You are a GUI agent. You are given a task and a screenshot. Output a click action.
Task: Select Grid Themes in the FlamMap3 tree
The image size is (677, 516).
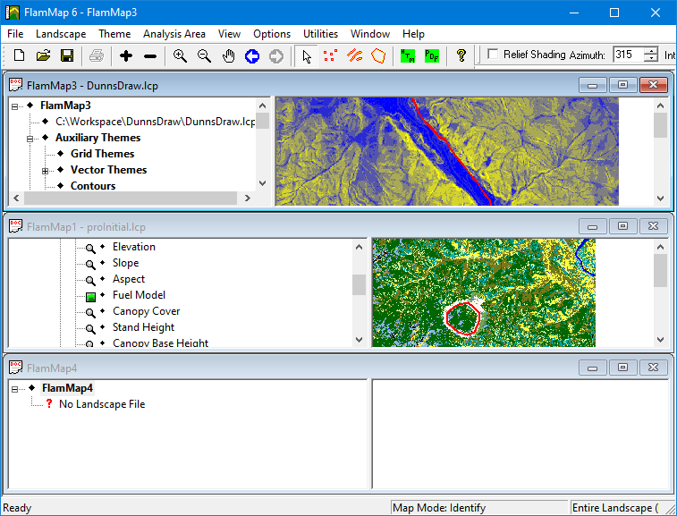(102, 154)
